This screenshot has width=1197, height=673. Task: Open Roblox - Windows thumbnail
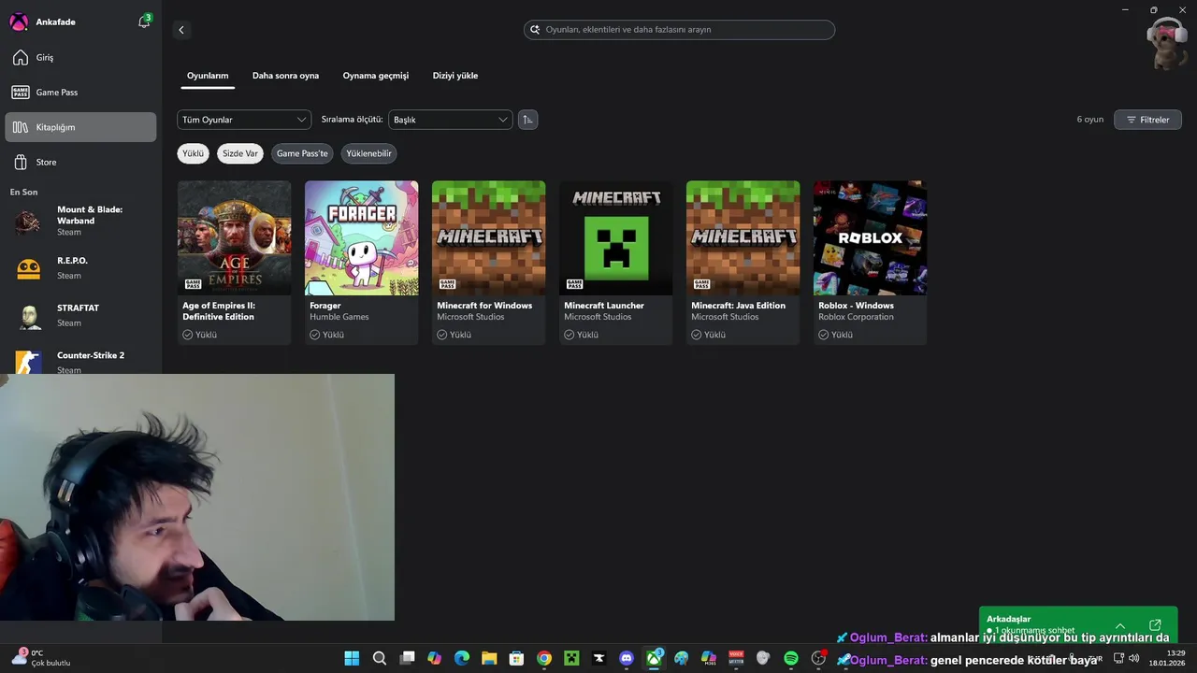(871, 237)
